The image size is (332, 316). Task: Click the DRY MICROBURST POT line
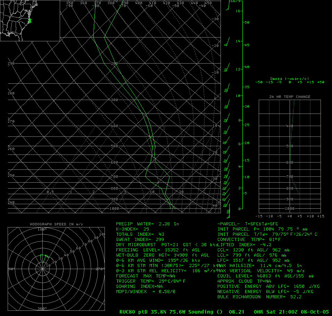[x=166, y=245]
